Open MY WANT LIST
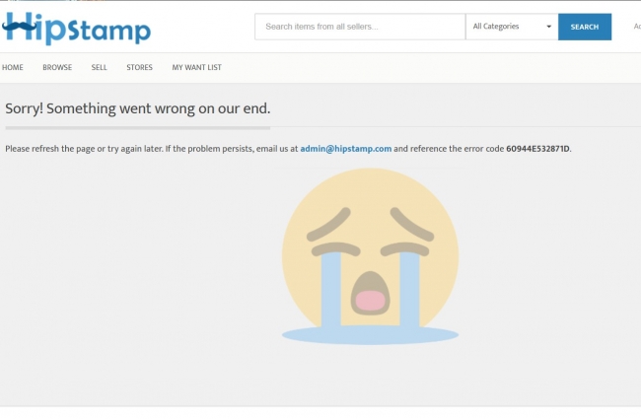The width and height of the screenshot is (641, 419). click(196, 67)
